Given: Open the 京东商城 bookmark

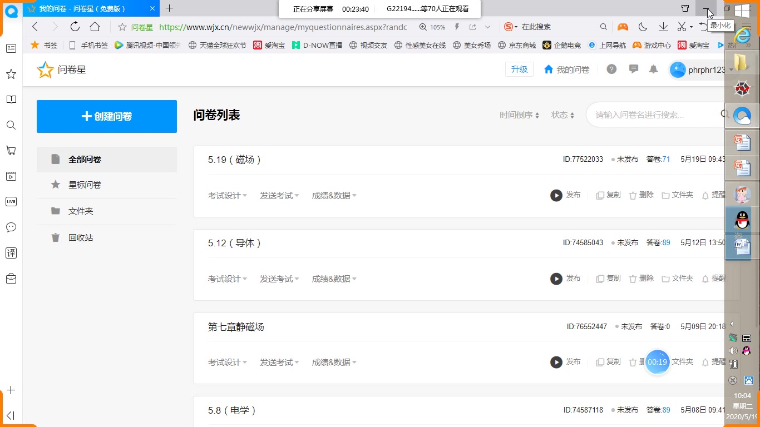Looking at the screenshot, I should [x=517, y=45].
